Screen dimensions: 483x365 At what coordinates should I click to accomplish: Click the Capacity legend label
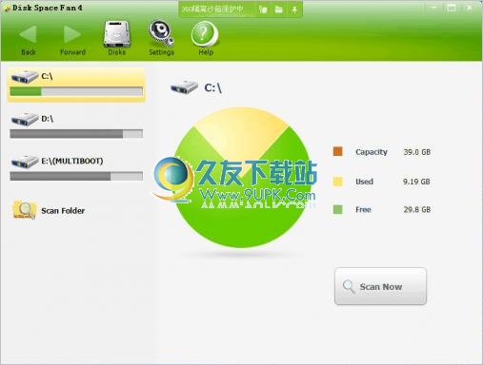click(x=372, y=152)
